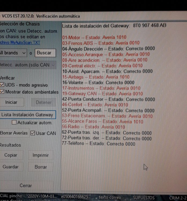
Task: Open the SUPUESTOS desktop item
Action: pyautogui.click(x=144, y=198)
